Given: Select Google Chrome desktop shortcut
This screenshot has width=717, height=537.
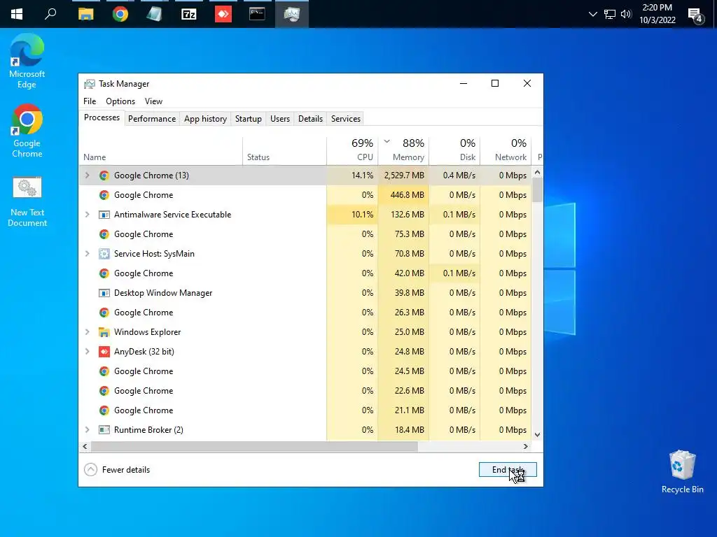Looking at the screenshot, I should [x=27, y=131].
